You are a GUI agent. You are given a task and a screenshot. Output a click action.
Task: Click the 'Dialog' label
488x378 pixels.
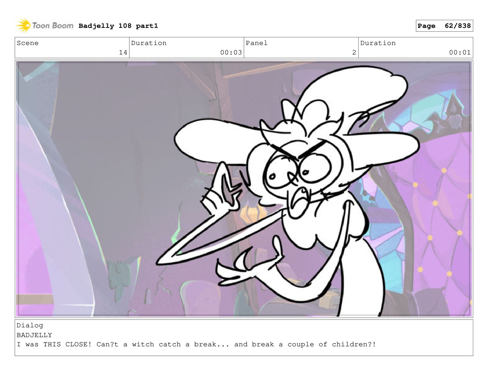tap(30, 325)
